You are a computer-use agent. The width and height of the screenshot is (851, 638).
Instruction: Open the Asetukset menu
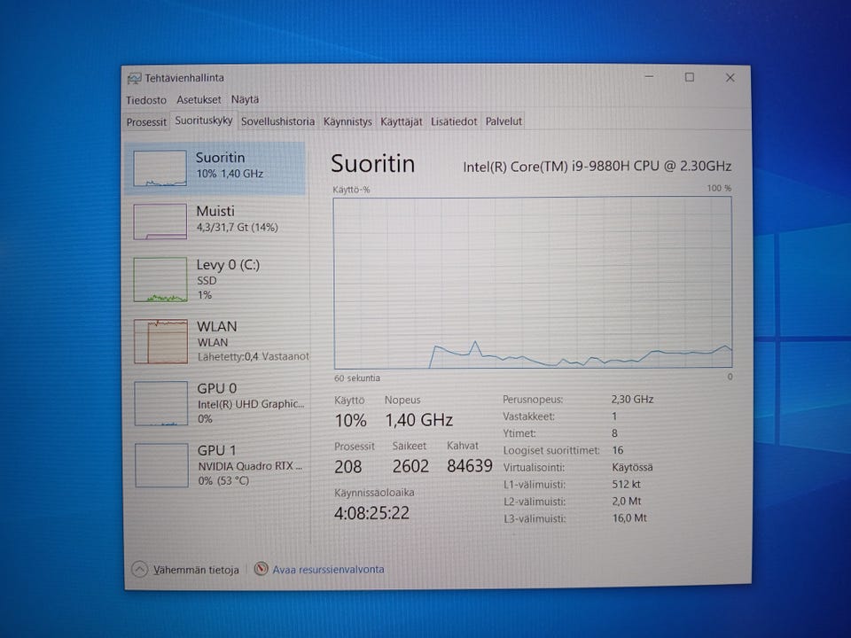[x=199, y=100]
